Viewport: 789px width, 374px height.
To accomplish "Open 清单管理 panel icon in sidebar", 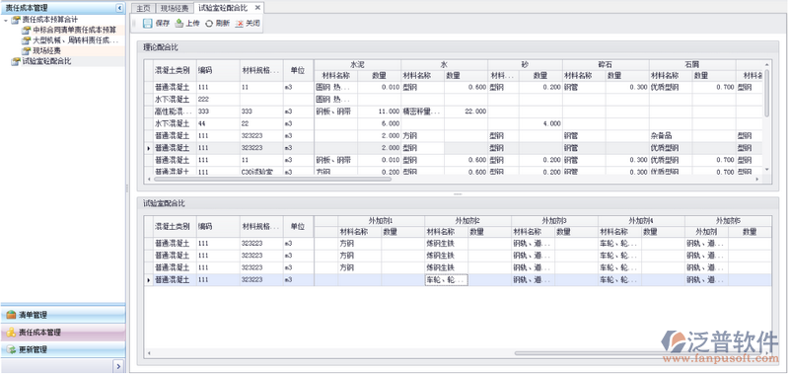I will [11, 315].
